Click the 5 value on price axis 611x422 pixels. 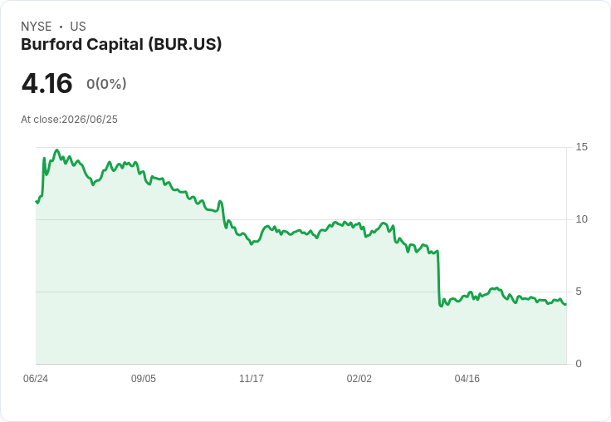579,292
